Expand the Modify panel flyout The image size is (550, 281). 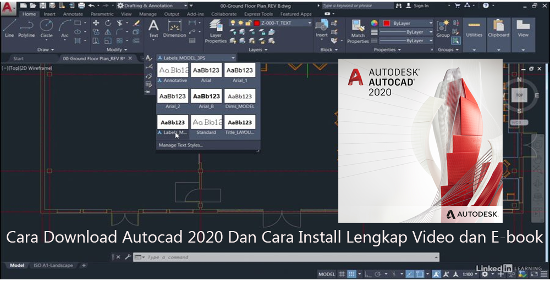(117, 50)
